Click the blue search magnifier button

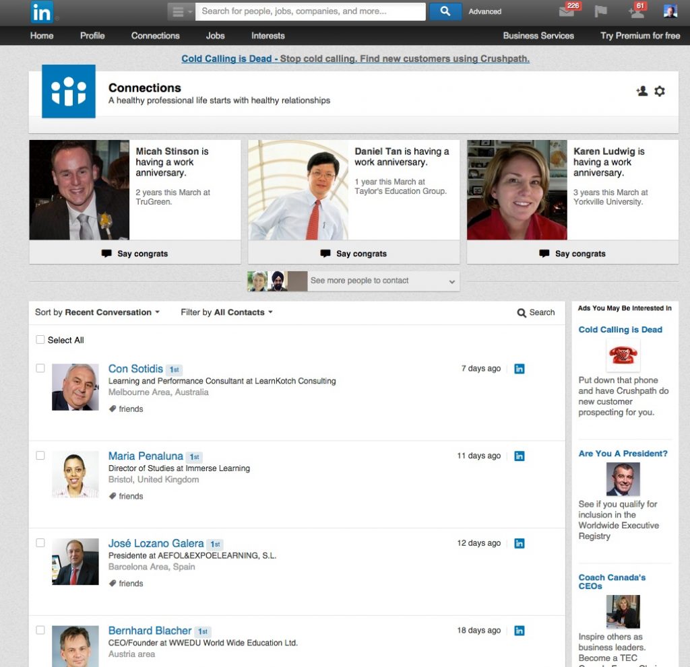445,11
